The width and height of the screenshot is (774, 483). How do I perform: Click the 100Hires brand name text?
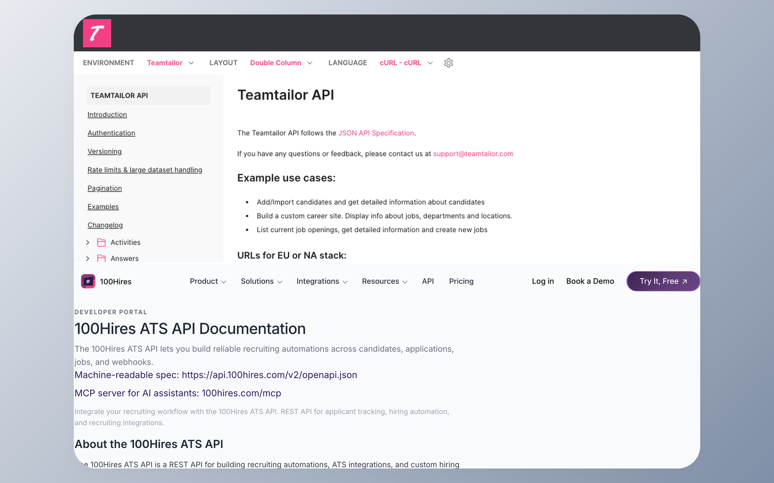[x=116, y=282]
